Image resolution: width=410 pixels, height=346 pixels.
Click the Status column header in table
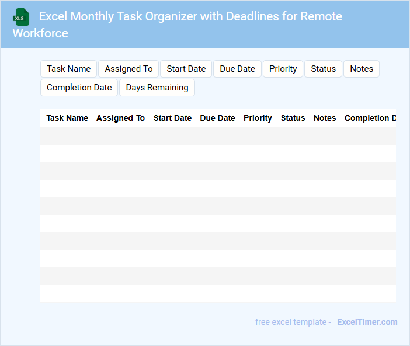(293, 118)
